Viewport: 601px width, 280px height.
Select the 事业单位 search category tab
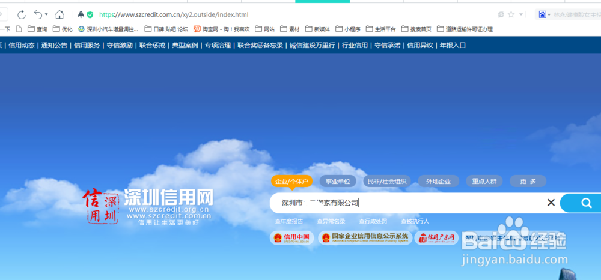338,181
